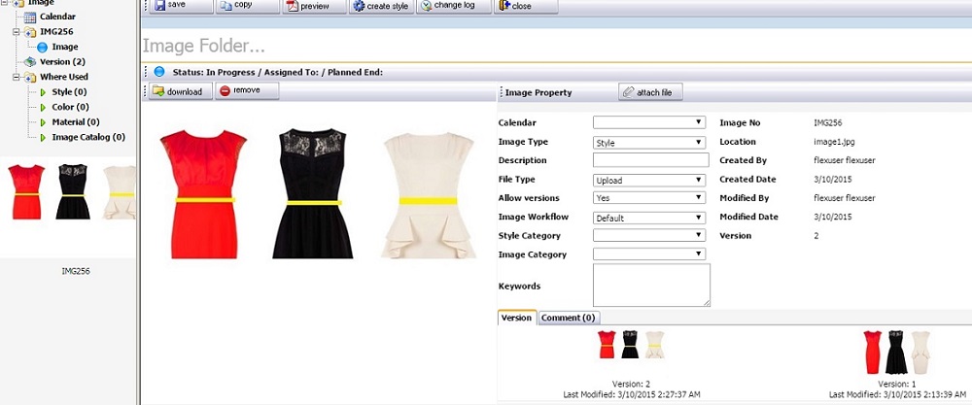The width and height of the screenshot is (972, 405).
Task: Click green arrow icon beside Material (0)
Action: pos(44,122)
